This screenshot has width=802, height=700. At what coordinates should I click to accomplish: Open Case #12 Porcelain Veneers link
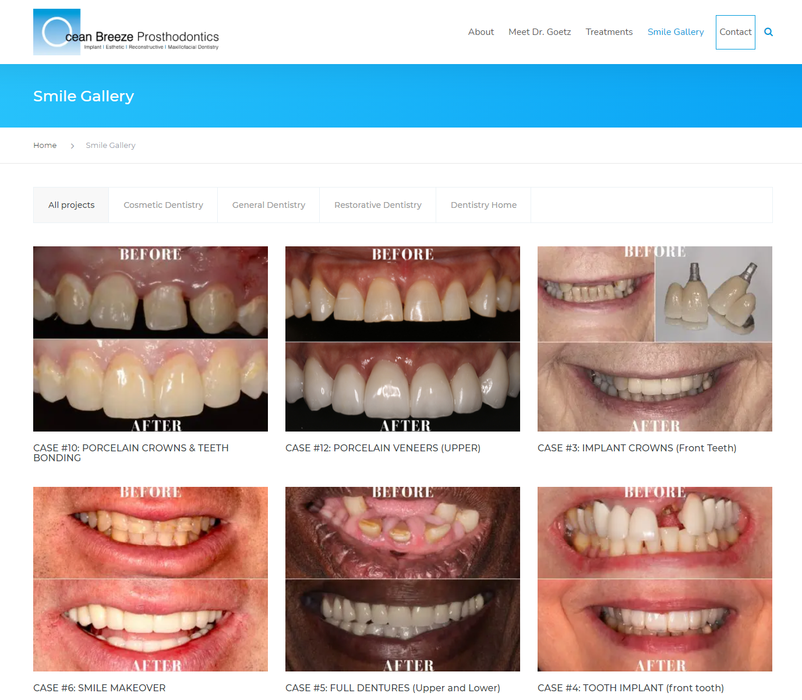tap(383, 448)
